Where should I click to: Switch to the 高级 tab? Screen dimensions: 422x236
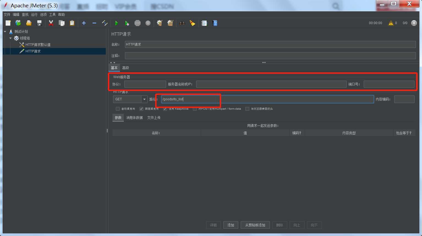(x=125, y=68)
